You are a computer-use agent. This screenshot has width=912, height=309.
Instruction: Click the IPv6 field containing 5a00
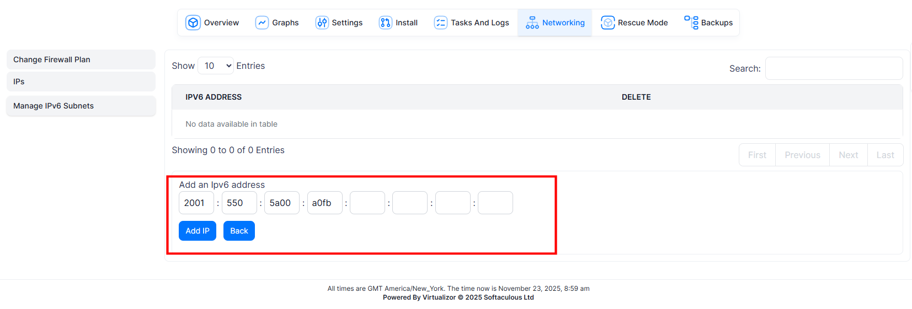coord(281,203)
